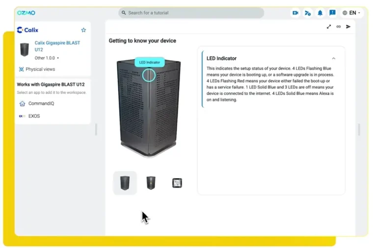Viewport: 377px width, 248px height.
Task: Open Calix Gigaspire BLAST U12 link
Action: (57, 46)
